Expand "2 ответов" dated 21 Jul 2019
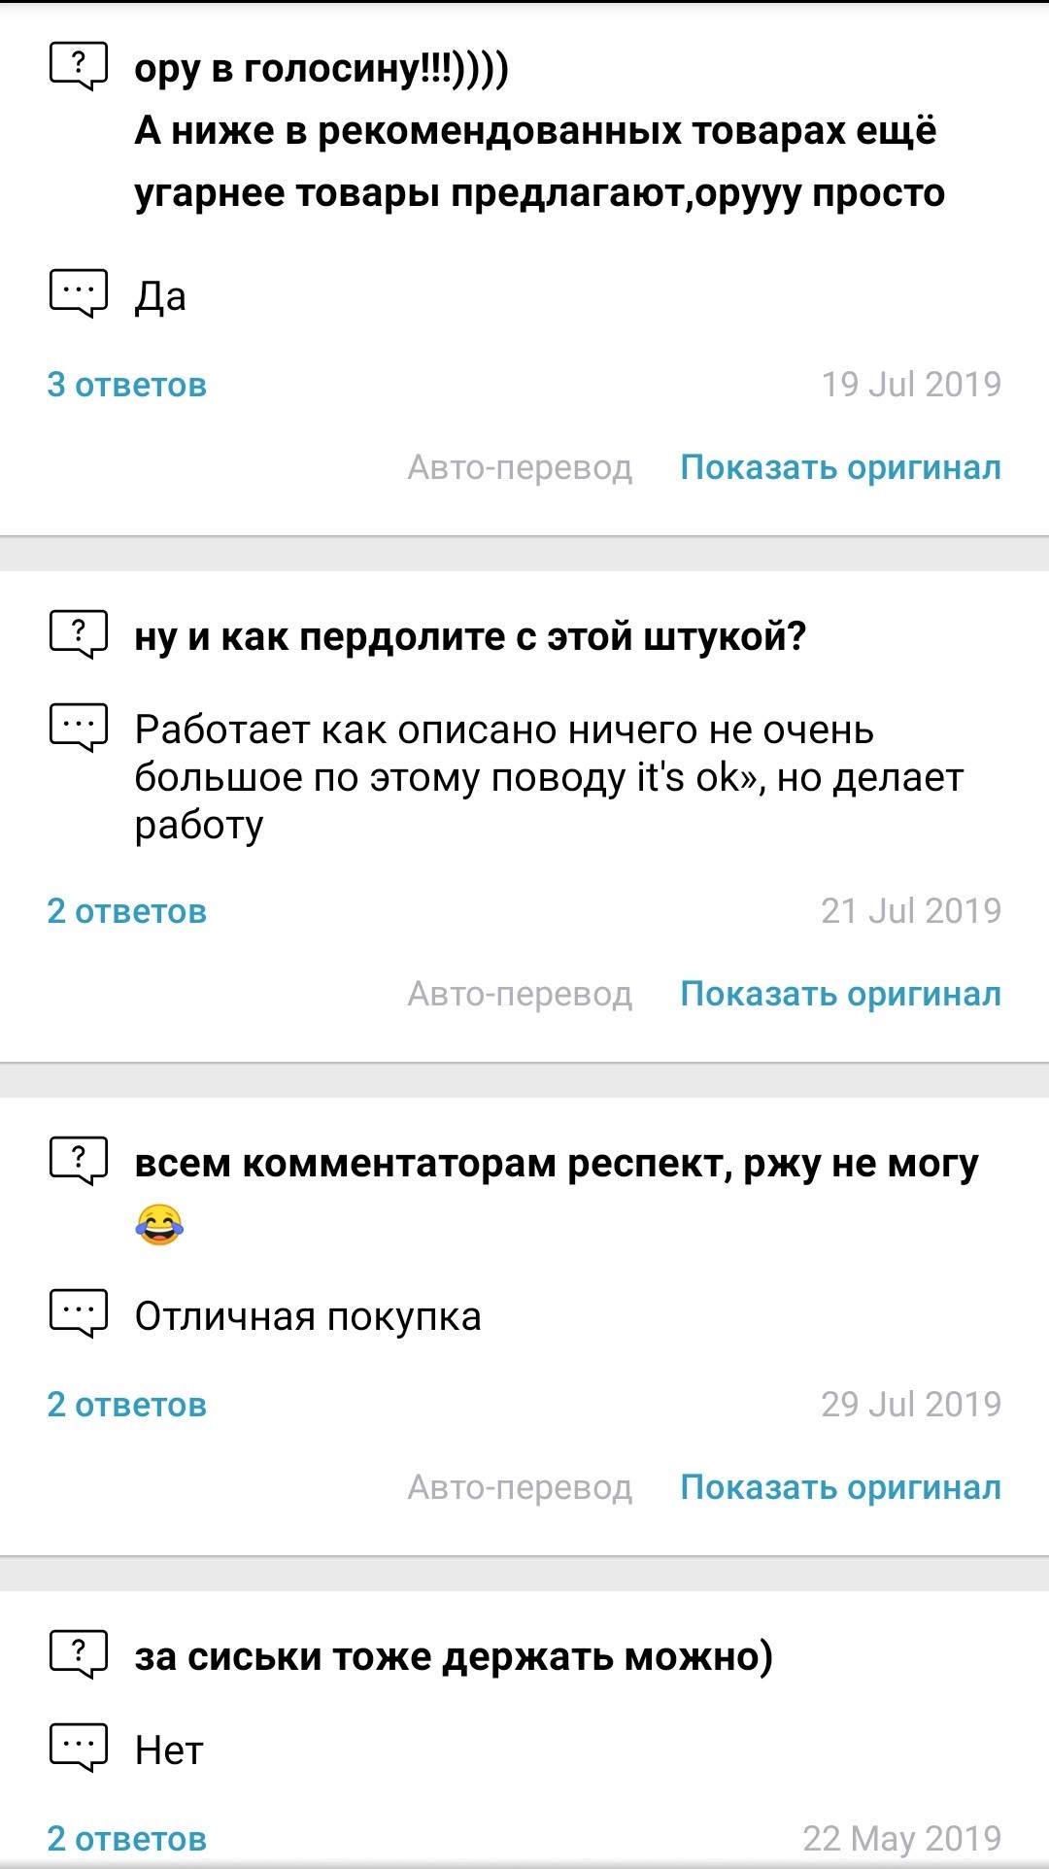Screen dimensions: 1049x1869 pyautogui.click(x=127, y=911)
